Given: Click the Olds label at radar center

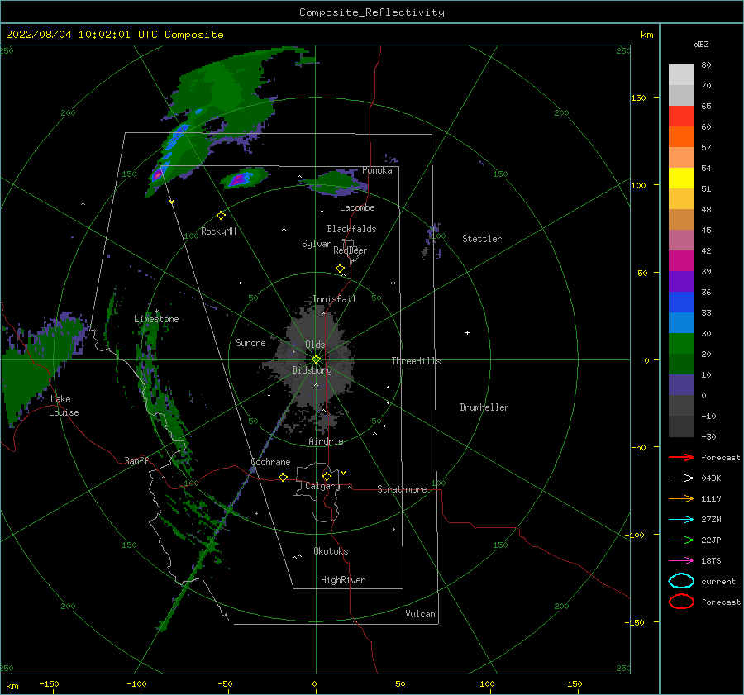Looking at the screenshot, I should point(315,345).
